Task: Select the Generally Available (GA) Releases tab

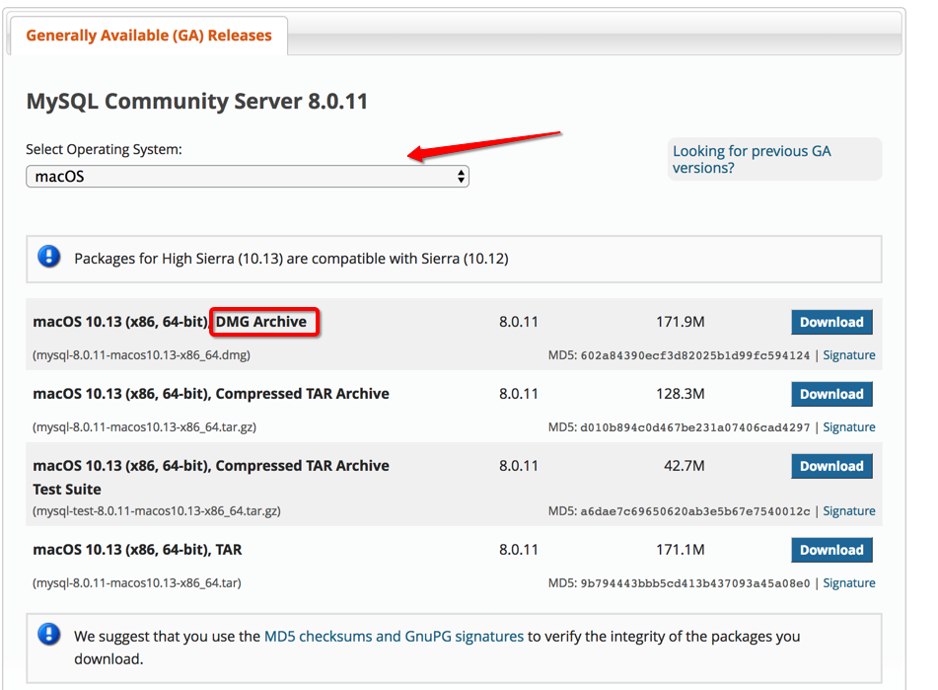Action: pyautogui.click(x=148, y=35)
